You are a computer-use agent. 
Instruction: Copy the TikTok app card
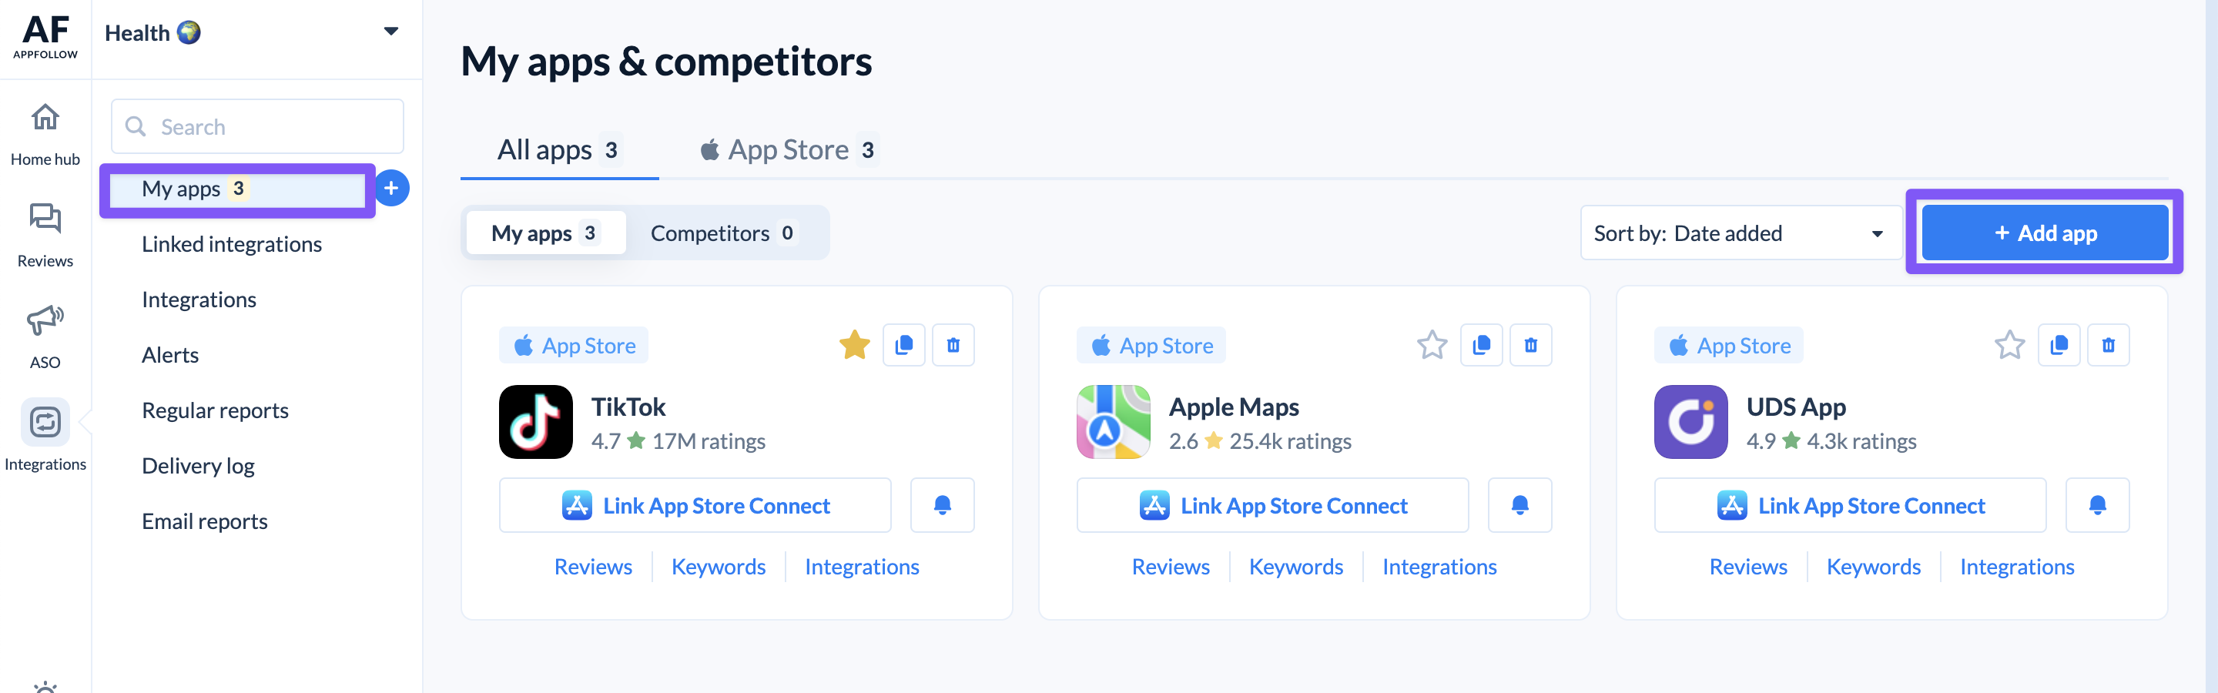(903, 345)
